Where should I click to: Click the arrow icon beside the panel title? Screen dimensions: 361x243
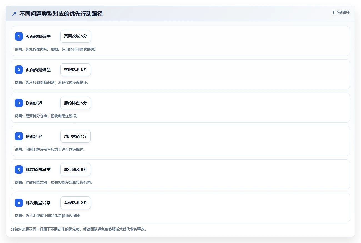pos(14,14)
